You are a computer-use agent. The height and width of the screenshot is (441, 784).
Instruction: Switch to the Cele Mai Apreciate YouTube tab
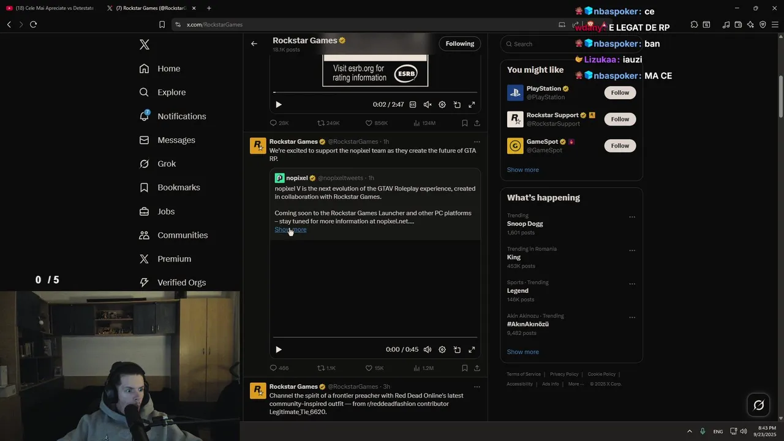[x=49, y=8]
